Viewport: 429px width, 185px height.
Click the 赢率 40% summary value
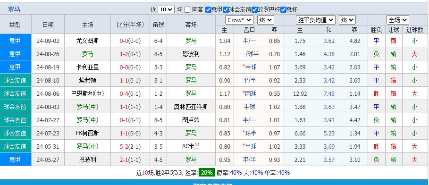[x=236, y=173]
